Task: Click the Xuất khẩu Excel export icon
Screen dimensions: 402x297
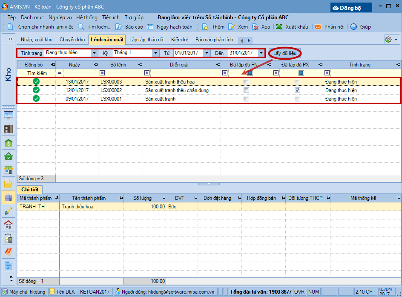Action: 279,26
